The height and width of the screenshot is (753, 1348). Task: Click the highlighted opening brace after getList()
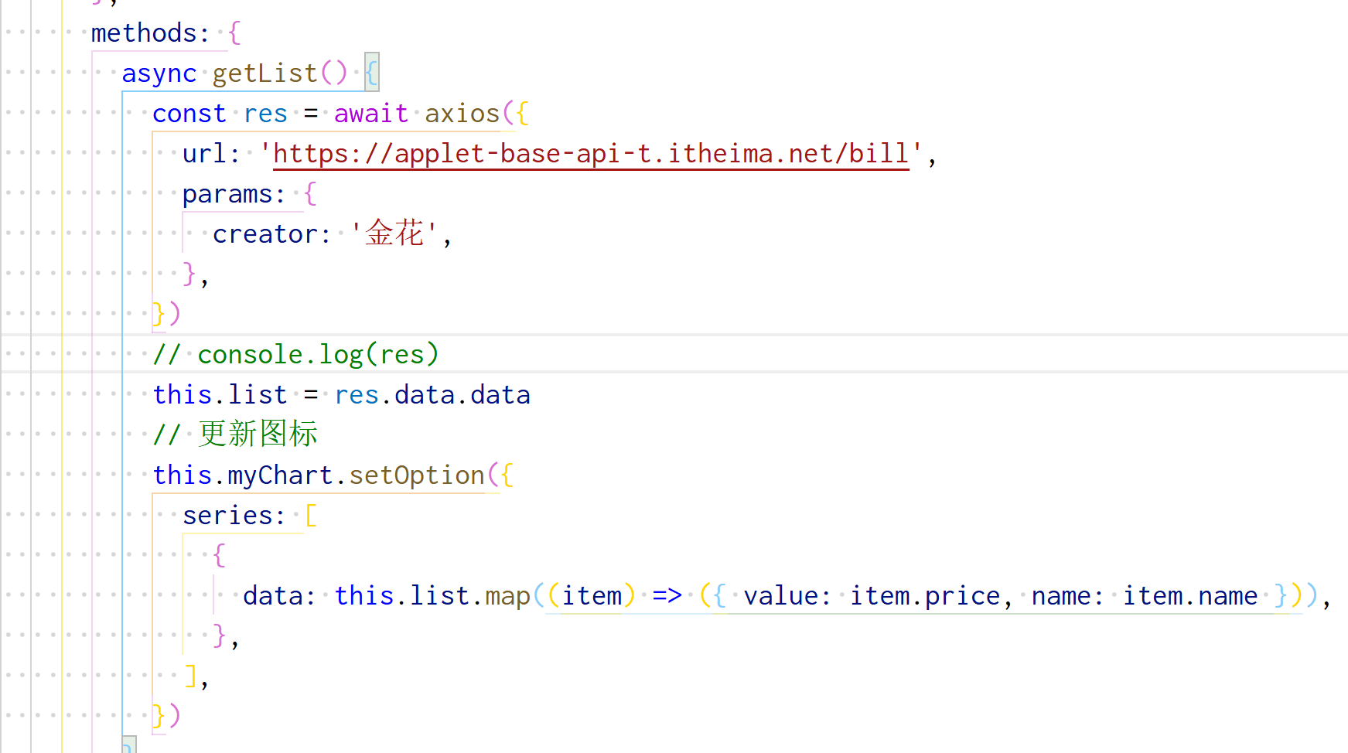pyautogui.click(x=372, y=73)
